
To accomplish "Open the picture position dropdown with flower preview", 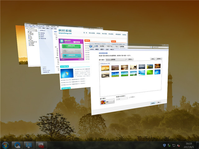I will tap(107, 102).
